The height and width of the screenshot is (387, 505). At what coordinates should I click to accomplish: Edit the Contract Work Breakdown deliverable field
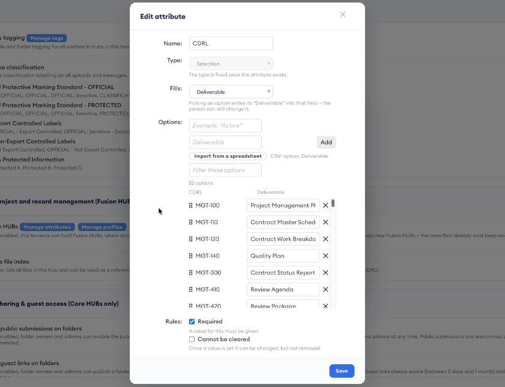click(283, 239)
